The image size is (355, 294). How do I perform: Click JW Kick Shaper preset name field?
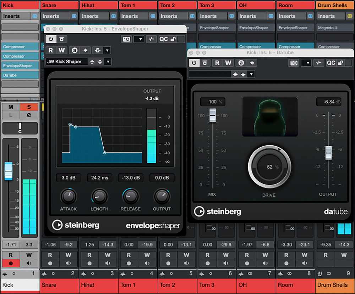tap(67, 62)
